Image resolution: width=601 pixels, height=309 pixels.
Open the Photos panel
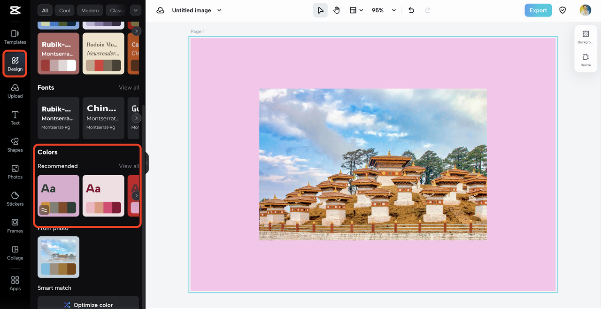point(15,172)
